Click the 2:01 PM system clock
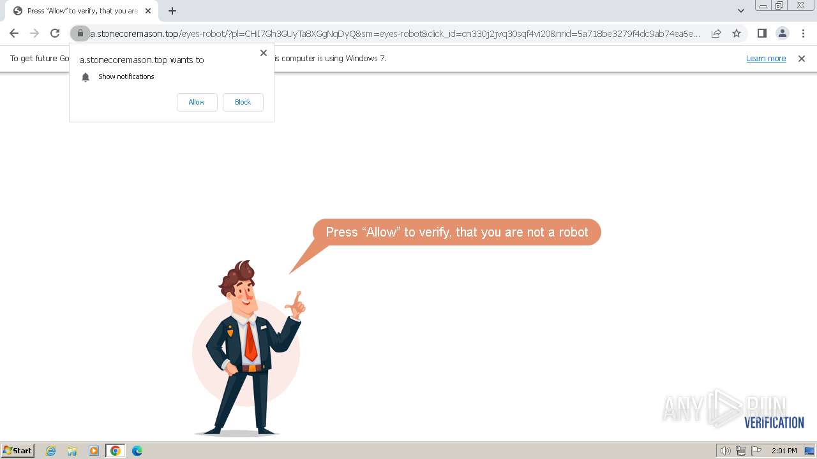Image resolution: width=817 pixels, height=459 pixels. coord(784,451)
